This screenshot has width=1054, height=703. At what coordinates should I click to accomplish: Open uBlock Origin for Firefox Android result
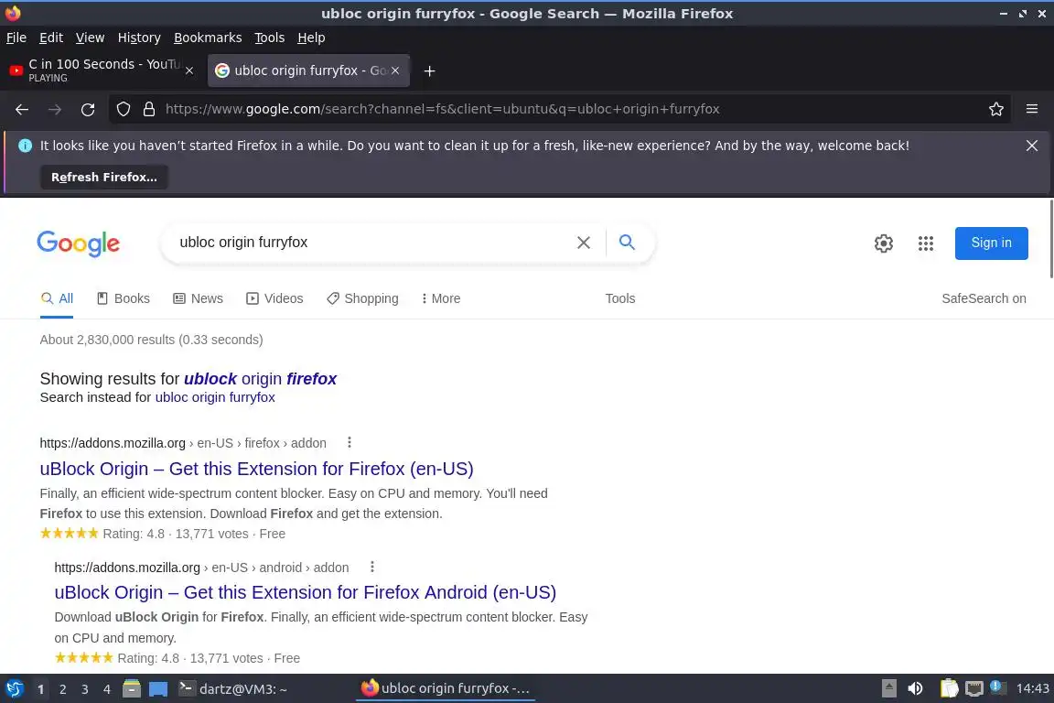point(306,592)
